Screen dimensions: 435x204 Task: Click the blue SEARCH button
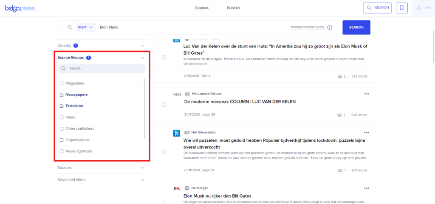[x=356, y=28]
